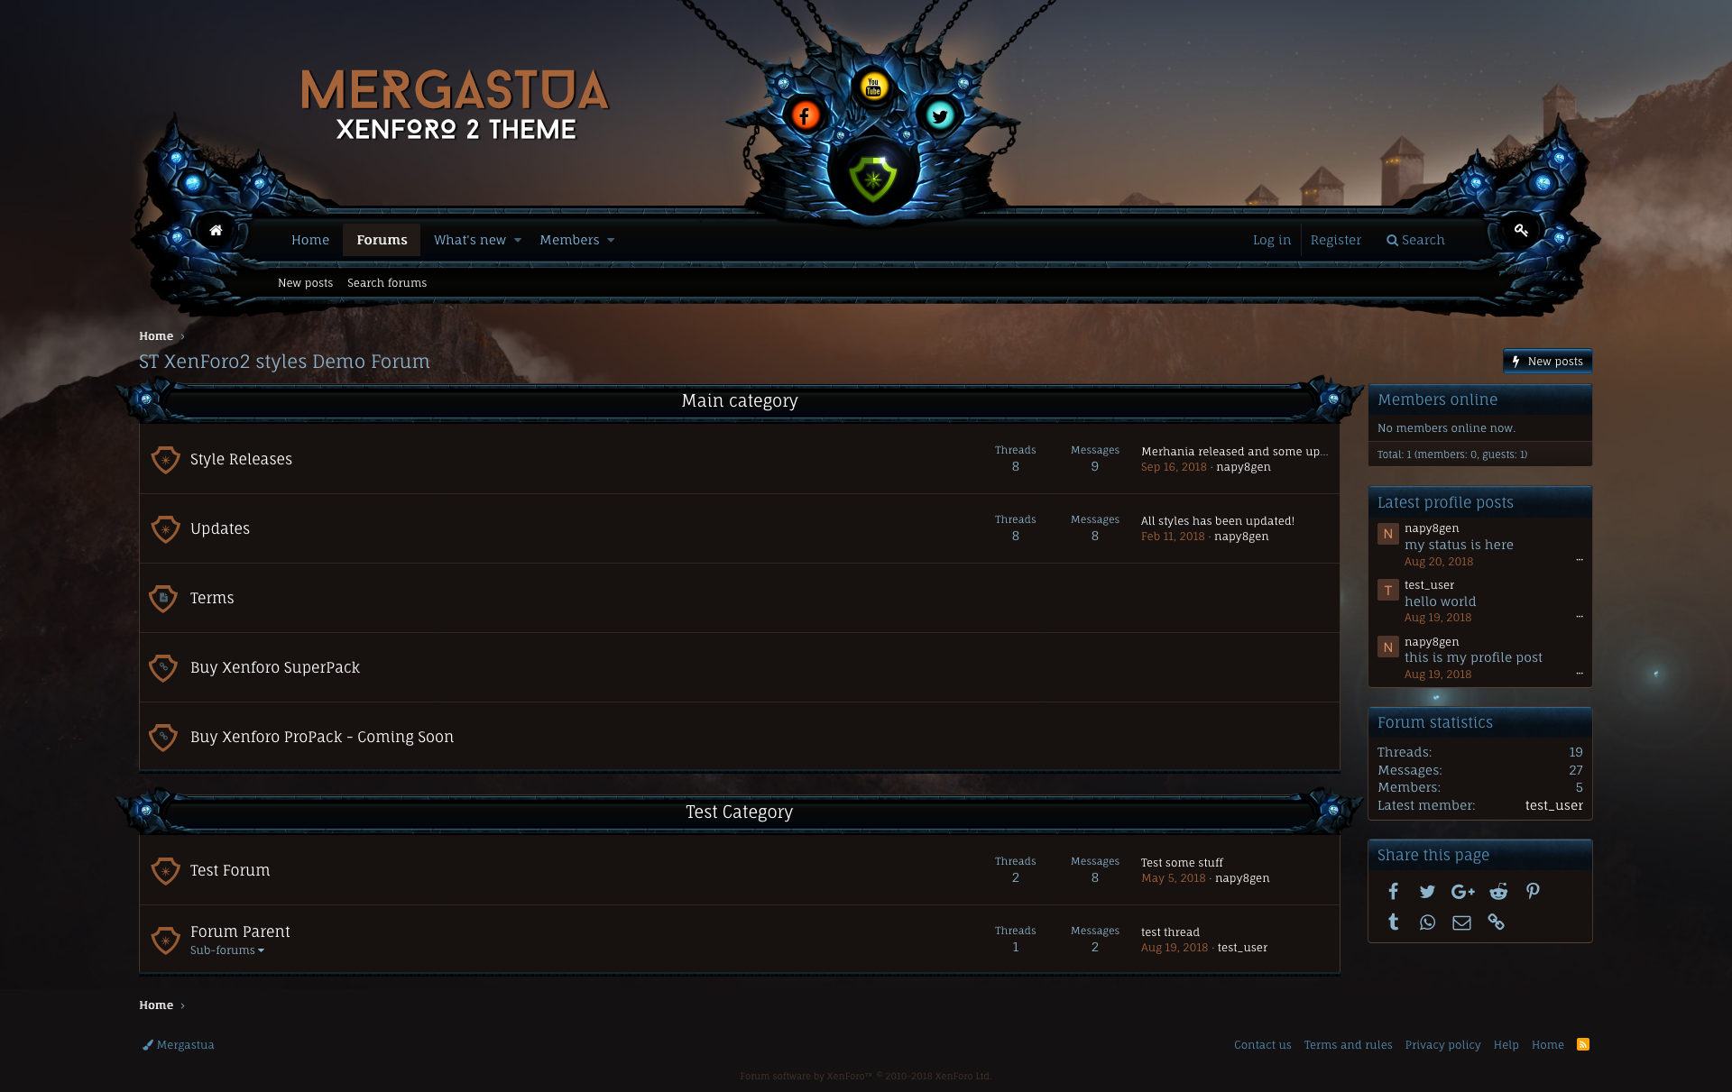
Task: Open the Updates forum
Action: point(220,528)
